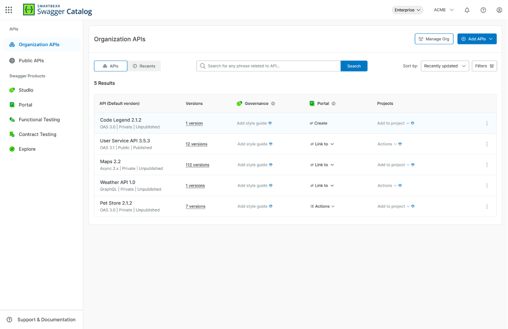Expand Portal Actions for Pet Store
508x329 pixels.
coord(322,206)
